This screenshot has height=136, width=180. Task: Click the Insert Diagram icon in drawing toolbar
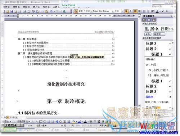[x=60, y=122]
